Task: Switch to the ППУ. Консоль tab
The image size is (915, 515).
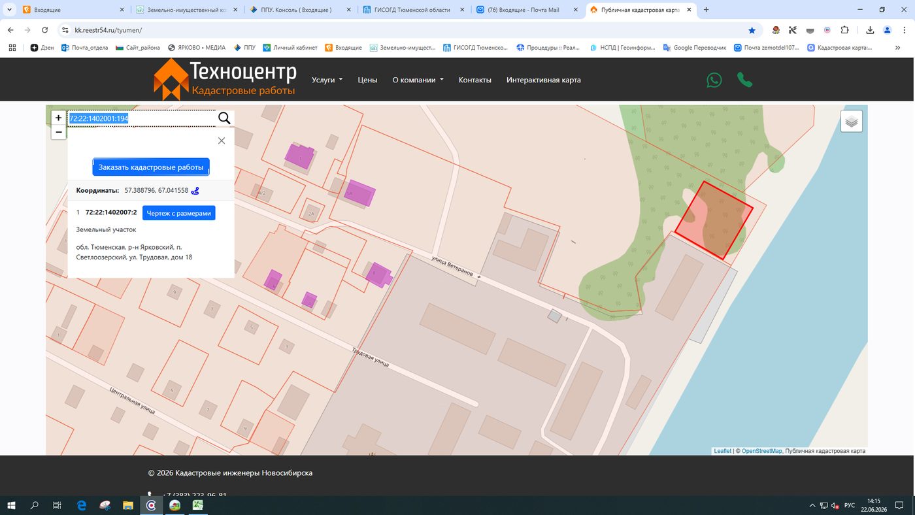Action: (299, 10)
